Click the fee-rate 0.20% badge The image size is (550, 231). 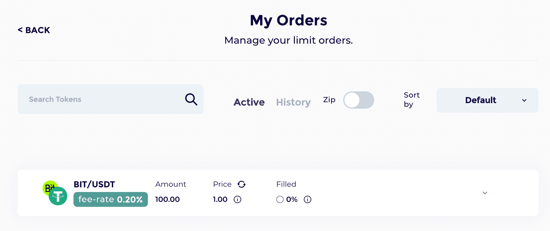coord(111,199)
